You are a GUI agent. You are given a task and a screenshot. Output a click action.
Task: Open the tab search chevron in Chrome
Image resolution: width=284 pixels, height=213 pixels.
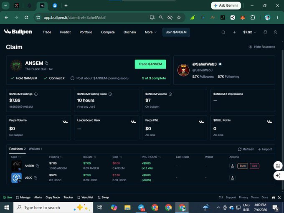click(x=5, y=5)
